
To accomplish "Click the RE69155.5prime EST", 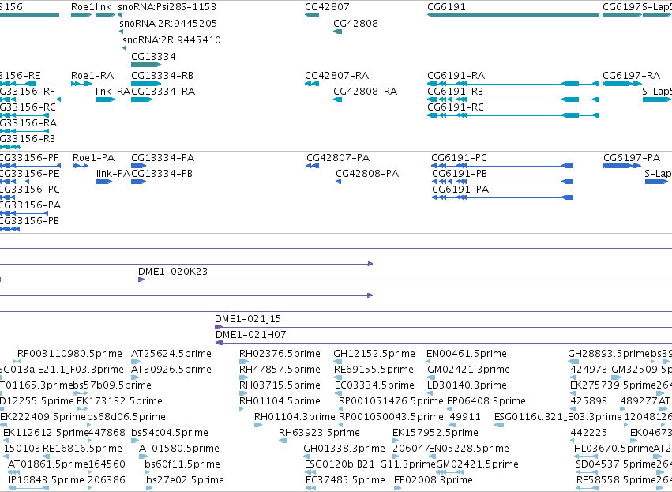I will pos(338,377).
